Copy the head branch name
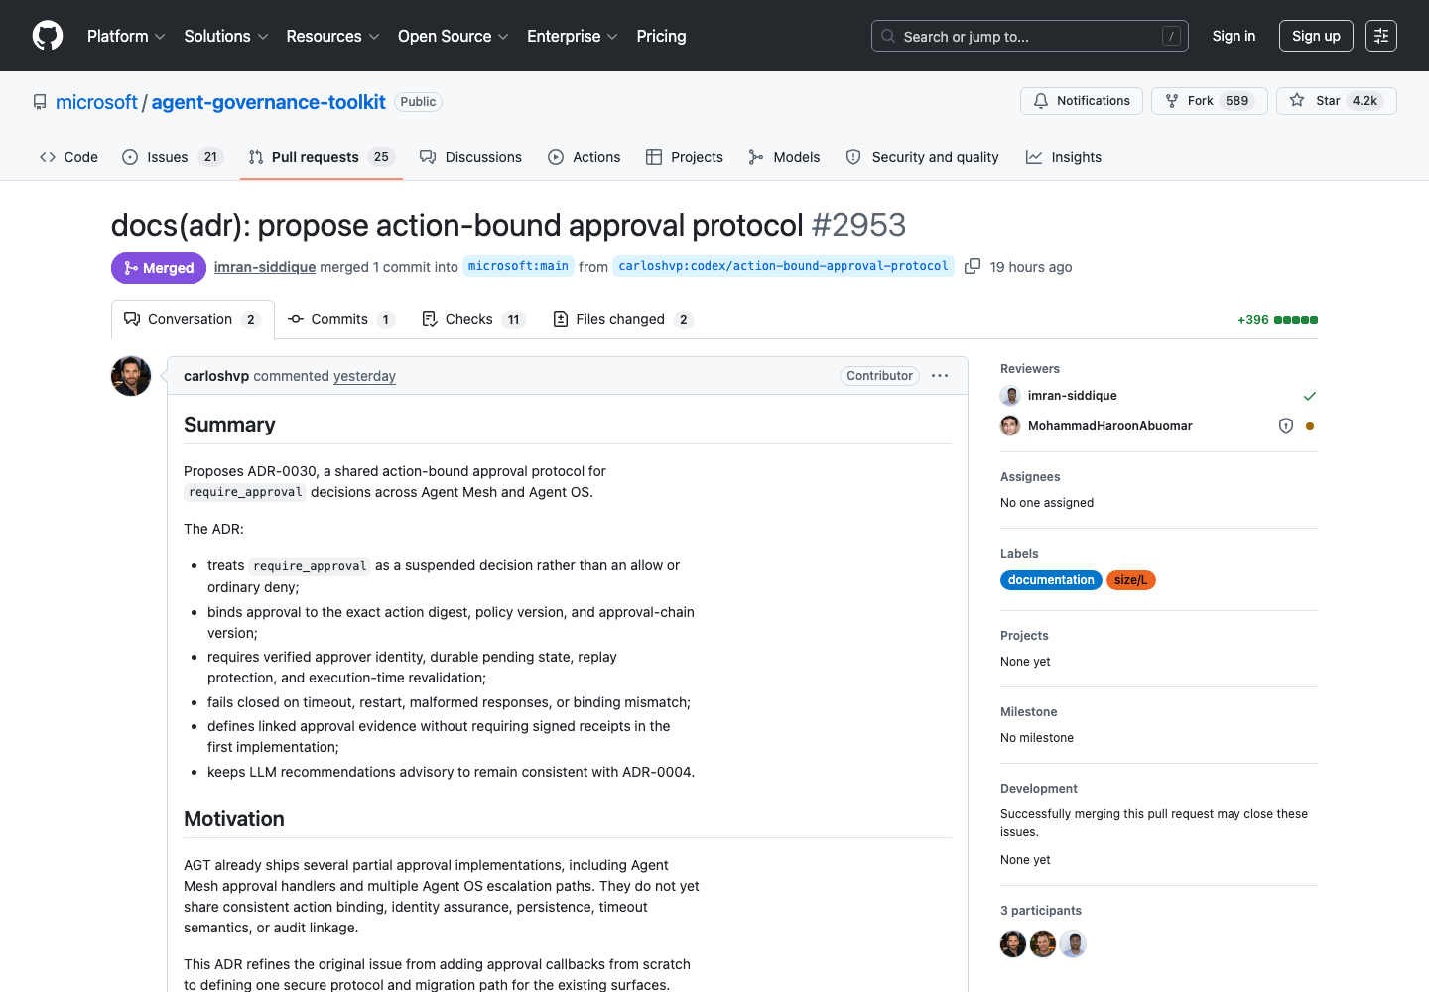 click(x=973, y=266)
